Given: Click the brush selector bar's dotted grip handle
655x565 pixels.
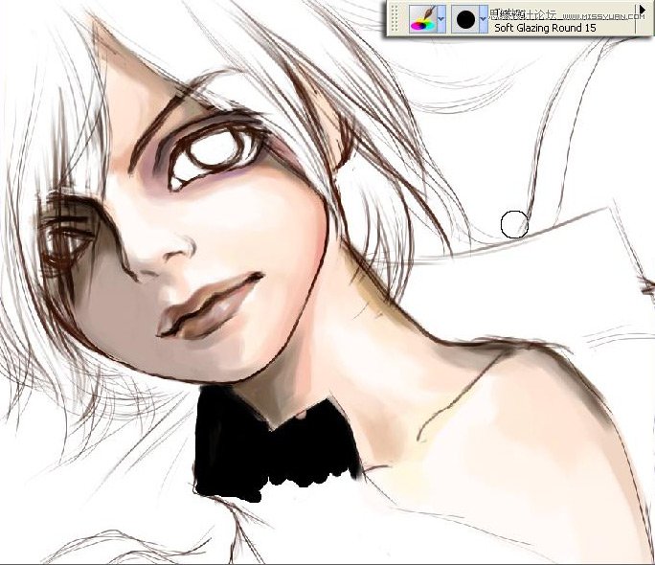Looking at the screenshot, I should [395, 18].
